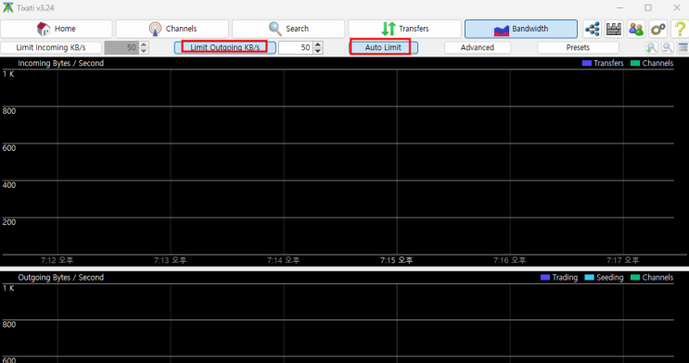Click the outgoing limit value field
This screenshot has height=363, width=689.
click(296, 47)
